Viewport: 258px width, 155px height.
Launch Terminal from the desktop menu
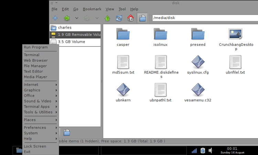click(x=41, y=55)
